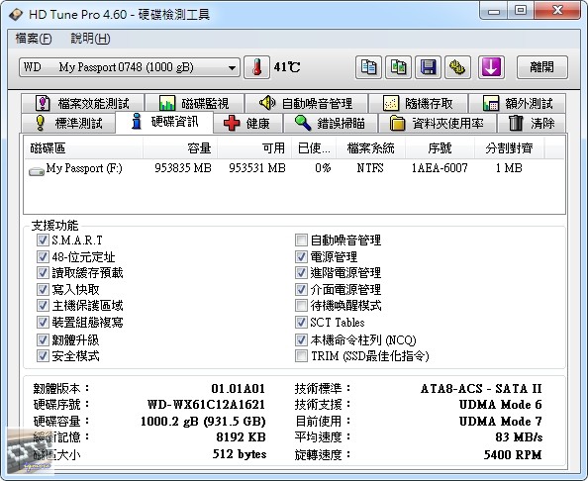Toggle the TRIM (SSD最佳化指令) checkbox

[x=301, y=355]
